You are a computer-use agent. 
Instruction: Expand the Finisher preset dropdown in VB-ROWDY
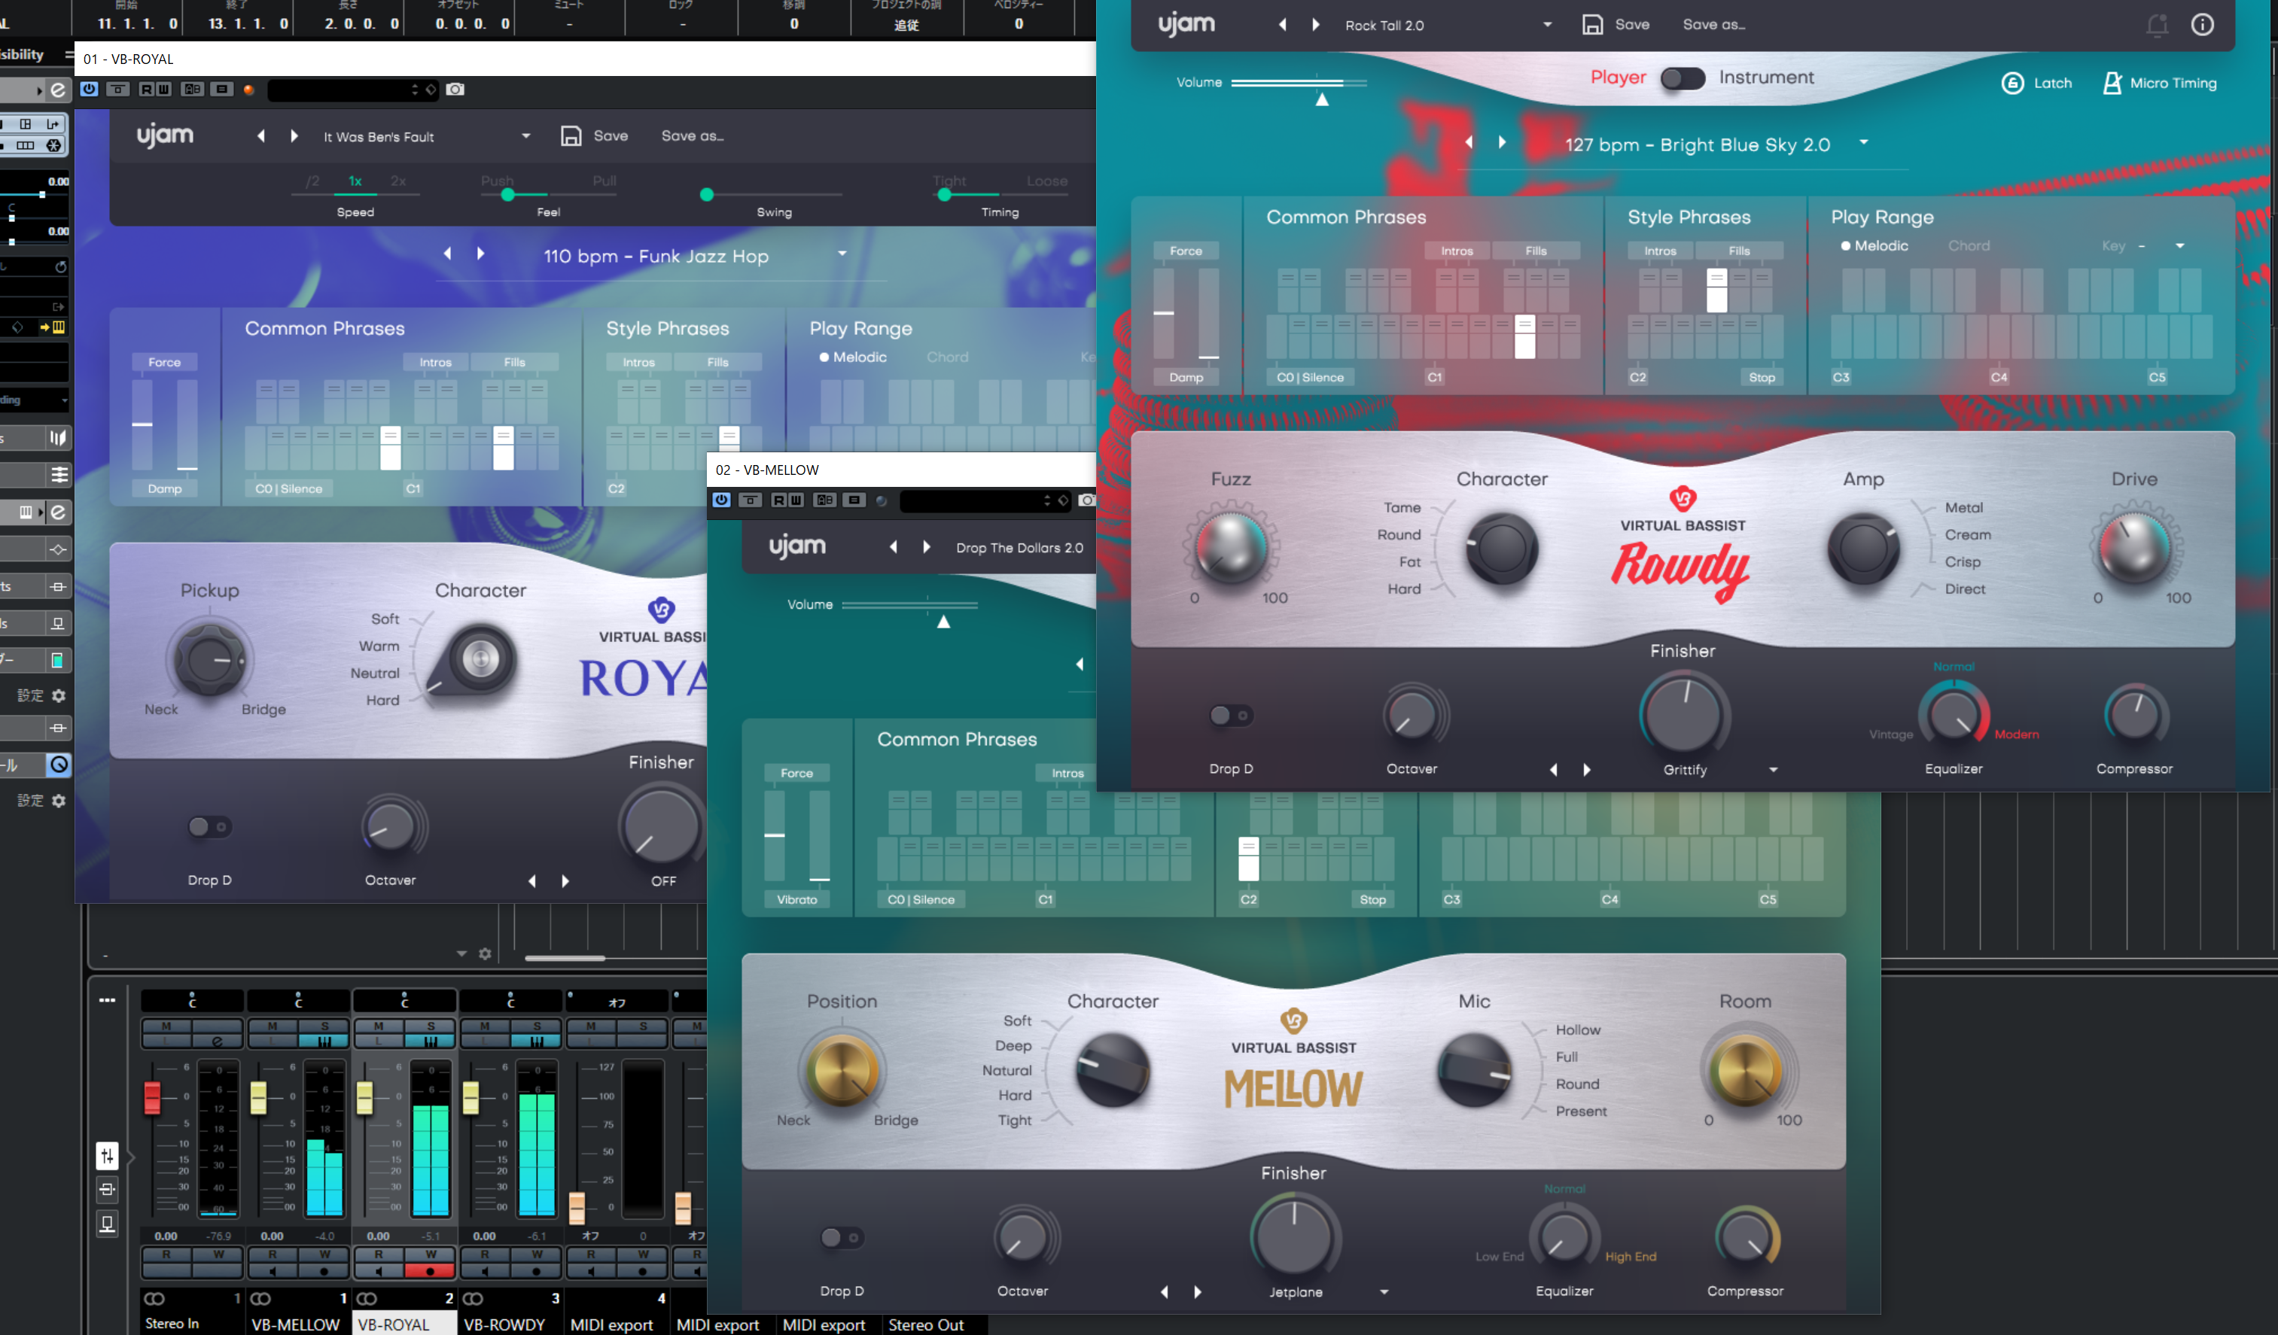pyautogui.click(x=1771, y=769)
